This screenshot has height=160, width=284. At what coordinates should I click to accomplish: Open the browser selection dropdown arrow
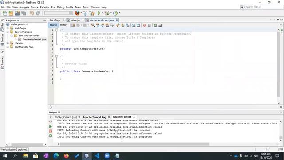(81, 13)
